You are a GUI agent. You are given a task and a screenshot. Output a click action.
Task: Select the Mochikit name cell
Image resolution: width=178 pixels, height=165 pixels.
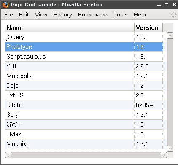(x=70, y=144)
